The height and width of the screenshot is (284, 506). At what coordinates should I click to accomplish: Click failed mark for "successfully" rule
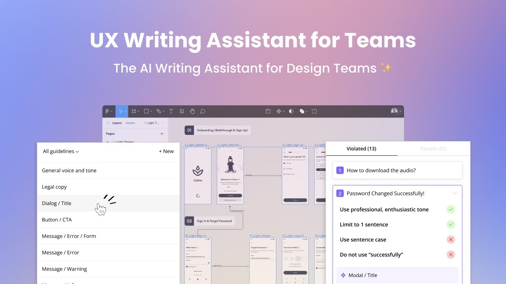click(x=451, y=254)
